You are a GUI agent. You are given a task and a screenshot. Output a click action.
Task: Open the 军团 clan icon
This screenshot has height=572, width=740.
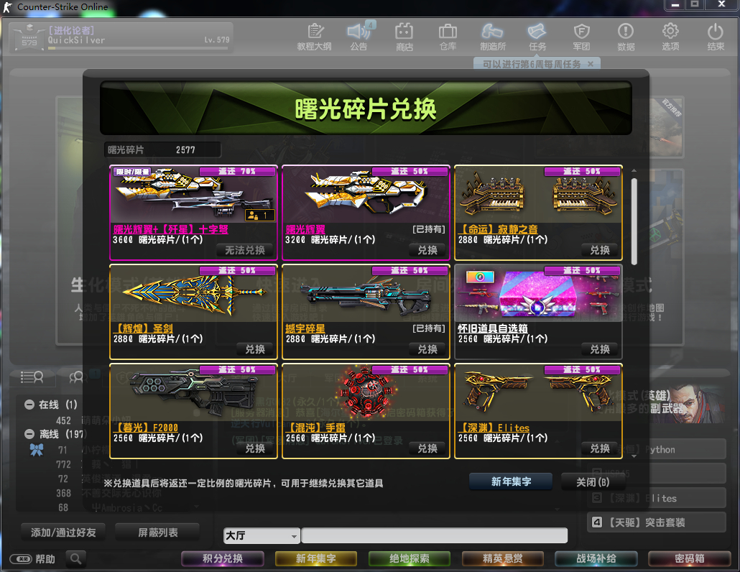(x=581, y=37)
